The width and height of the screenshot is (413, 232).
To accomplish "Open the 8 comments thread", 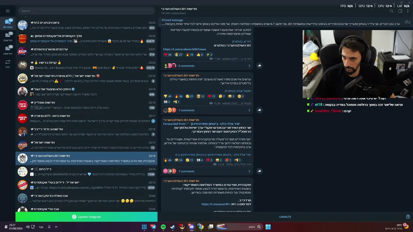I will (x=186, y=66).
